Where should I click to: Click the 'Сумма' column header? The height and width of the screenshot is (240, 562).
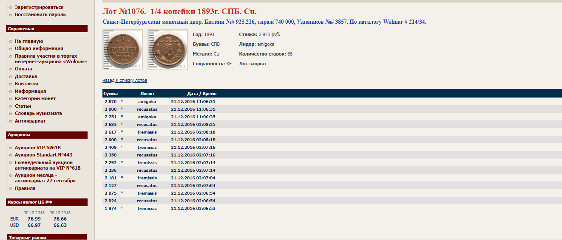pos(111,94)
